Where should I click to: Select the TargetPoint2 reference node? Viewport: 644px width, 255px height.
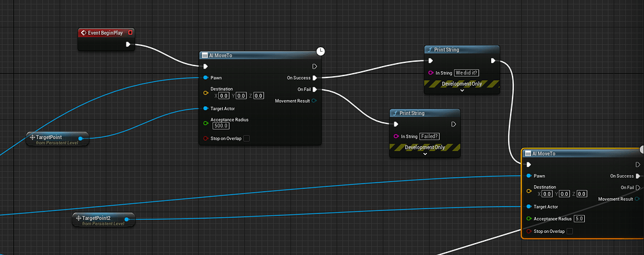pos(103,219)
